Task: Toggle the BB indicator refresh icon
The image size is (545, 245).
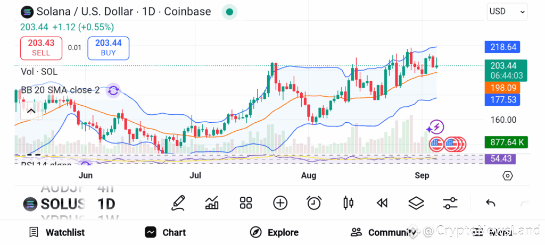Action: tap(113, 91)
